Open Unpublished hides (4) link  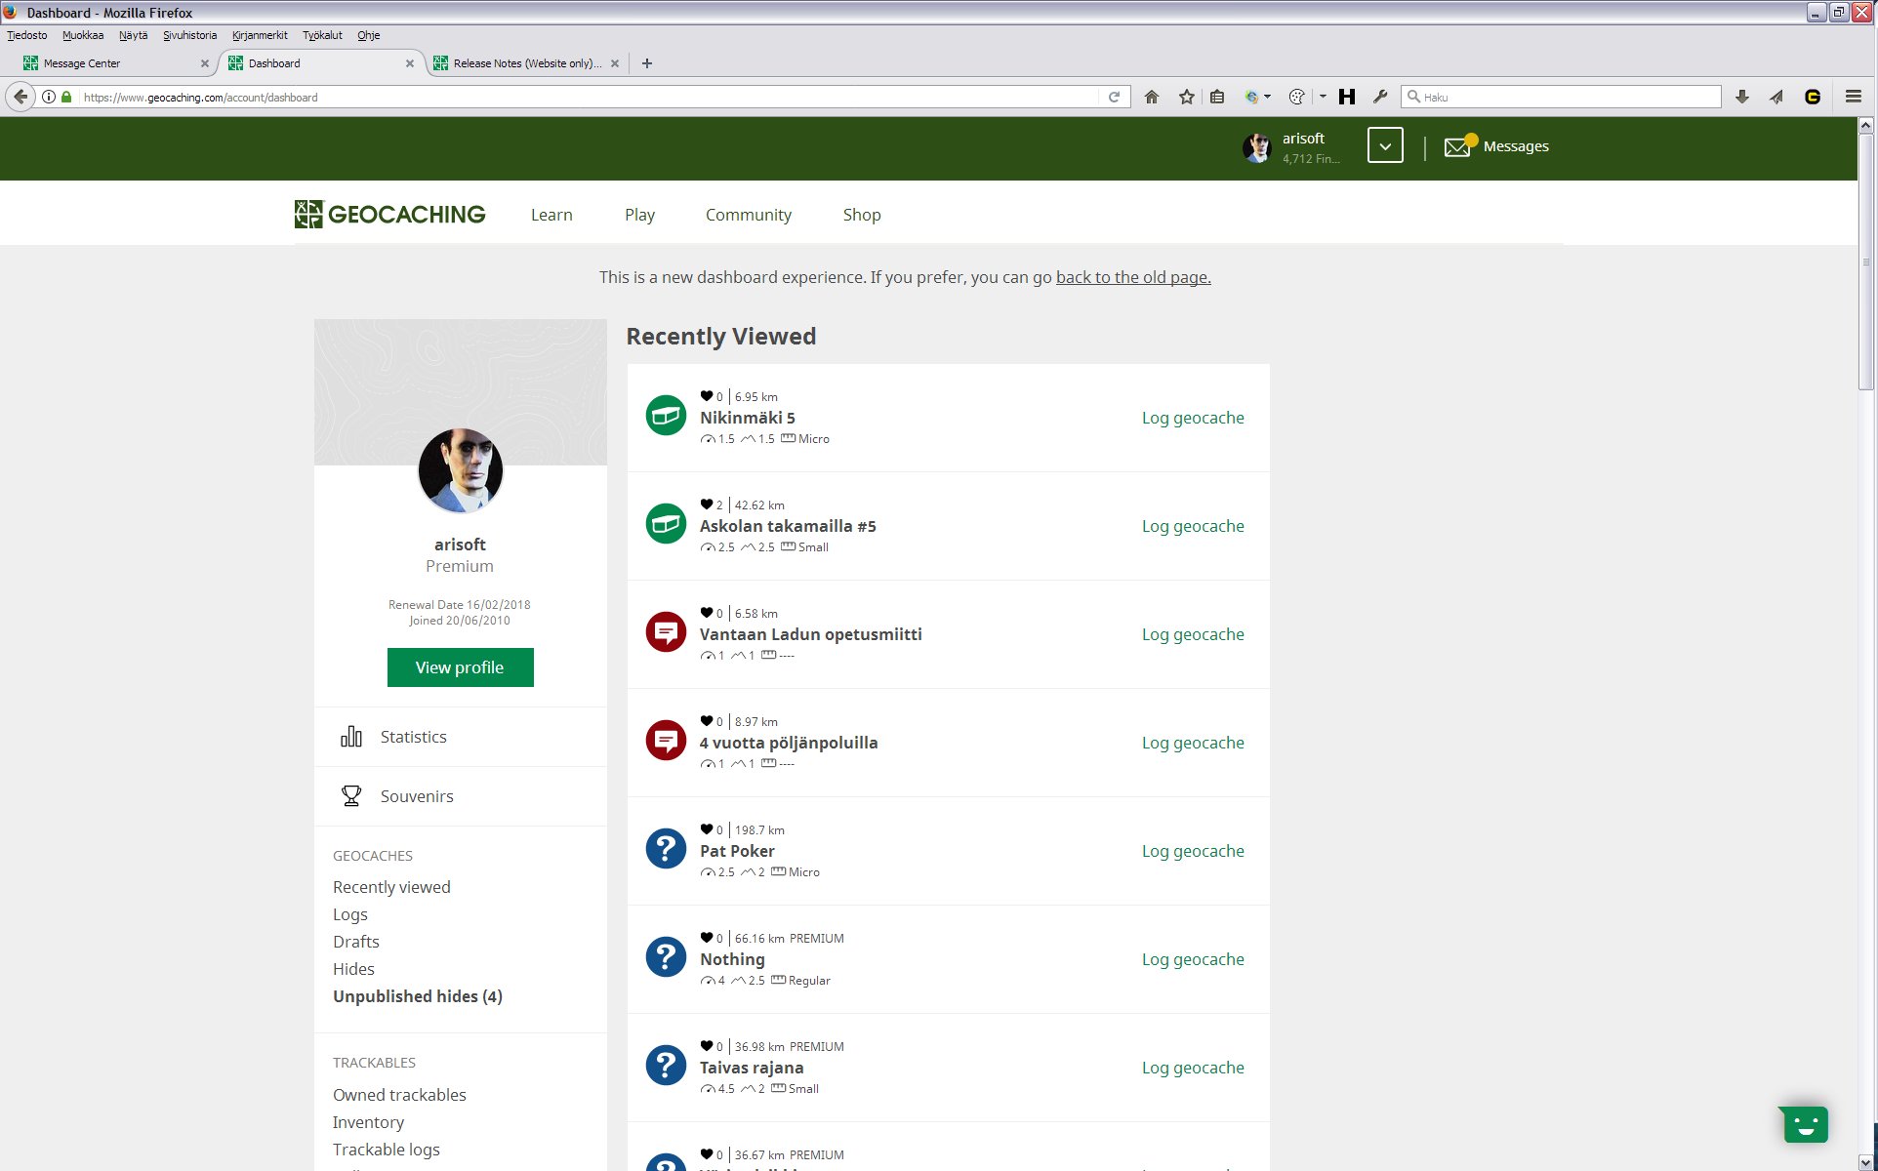point(417,996)
